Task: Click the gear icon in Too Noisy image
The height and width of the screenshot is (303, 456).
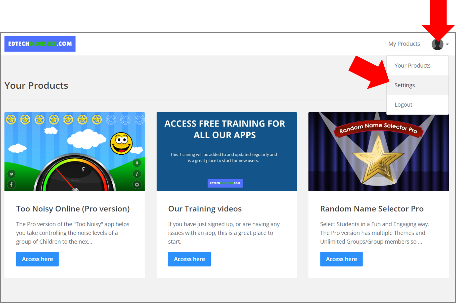Action: (137, 185)
